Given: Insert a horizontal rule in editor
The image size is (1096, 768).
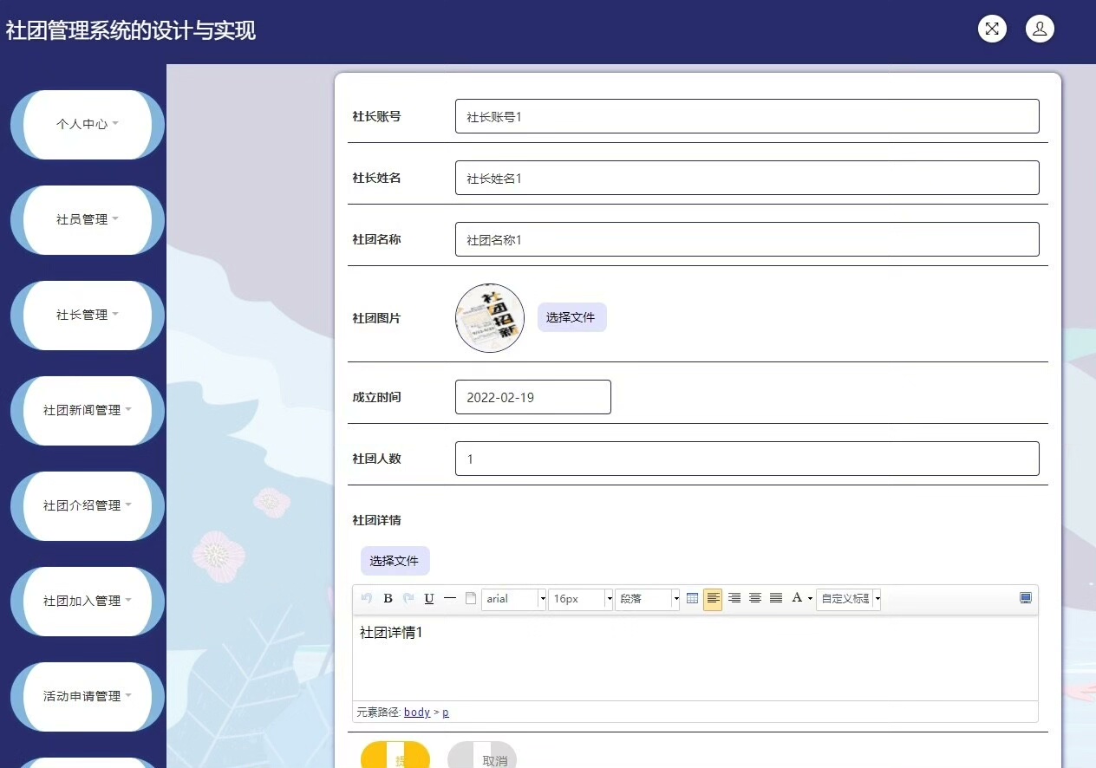Looking at the screenshot, I should tap(450, 598).
